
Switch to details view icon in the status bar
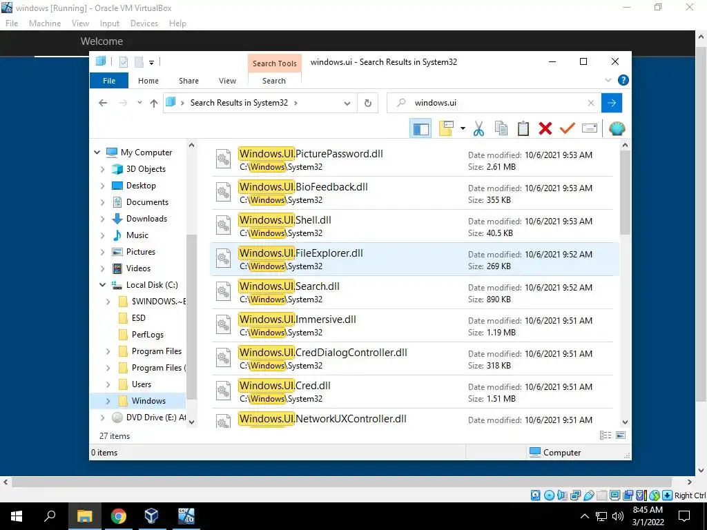point(606,435)
